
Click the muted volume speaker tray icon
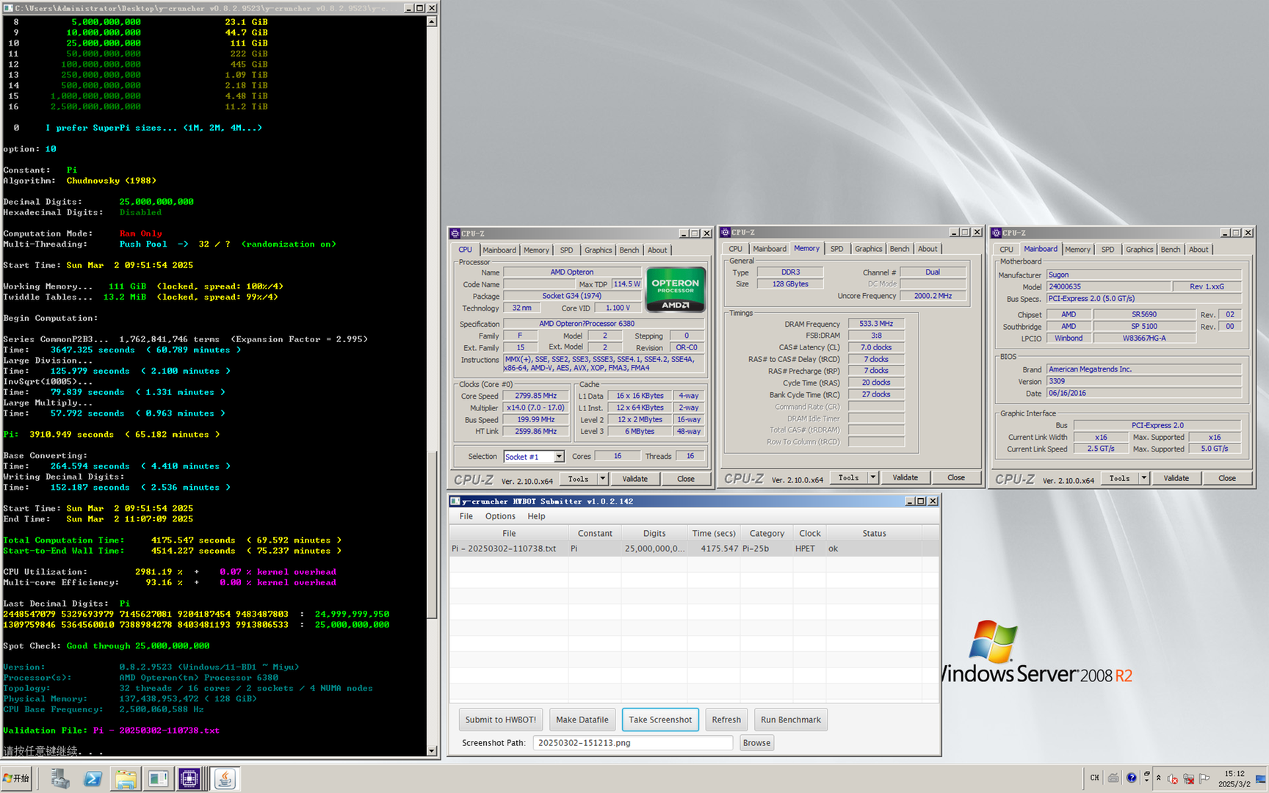(1173, 779)
